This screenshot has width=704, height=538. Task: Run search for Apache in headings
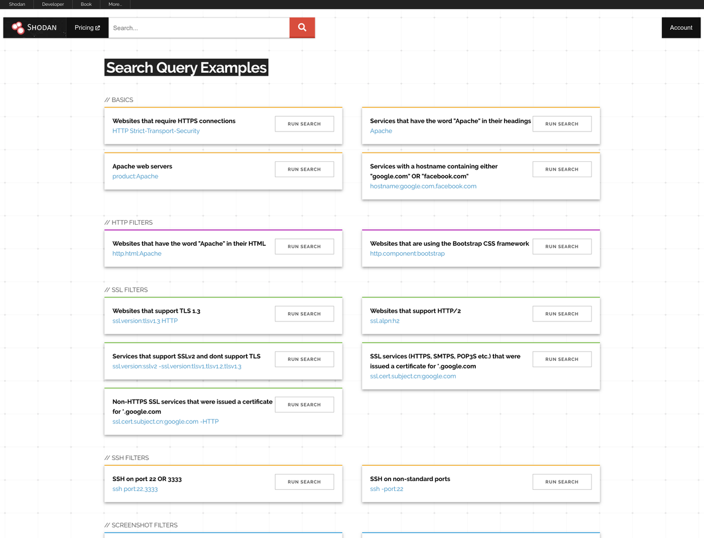pyautogui.click(x=562, y=124)
